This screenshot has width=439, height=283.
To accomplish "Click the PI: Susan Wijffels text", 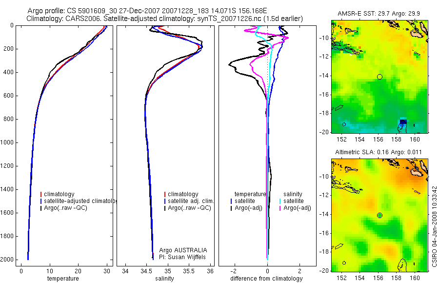I will [x=182, y=257].
